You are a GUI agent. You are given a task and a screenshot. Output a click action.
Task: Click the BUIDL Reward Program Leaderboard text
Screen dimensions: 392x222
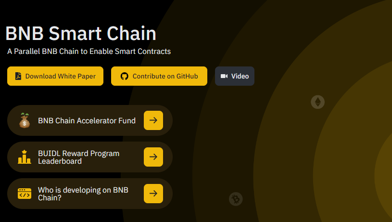78,157
